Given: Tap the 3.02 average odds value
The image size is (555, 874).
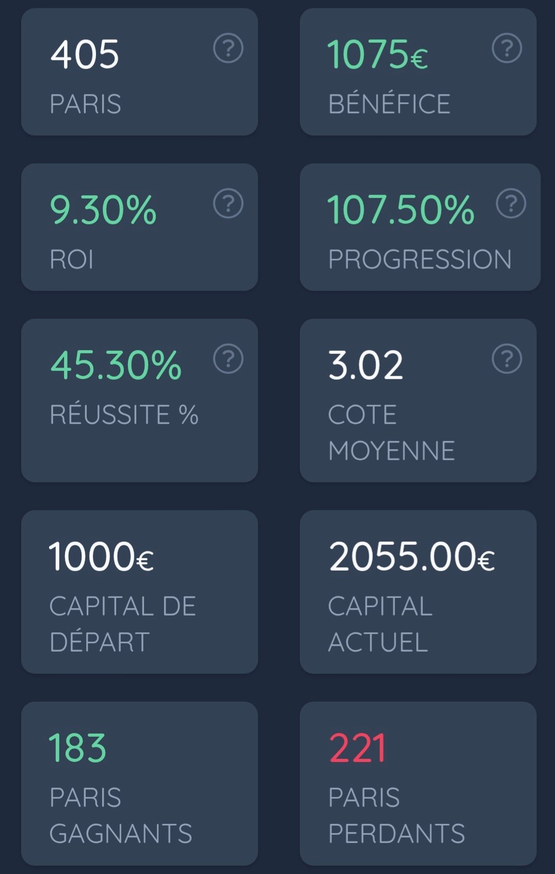Looking at the screenshot, I should pos(366,365).
